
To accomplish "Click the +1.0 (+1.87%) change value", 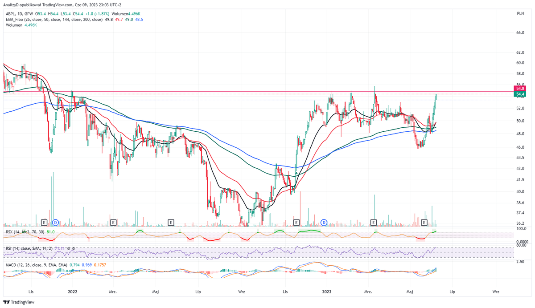I will 96,14.
